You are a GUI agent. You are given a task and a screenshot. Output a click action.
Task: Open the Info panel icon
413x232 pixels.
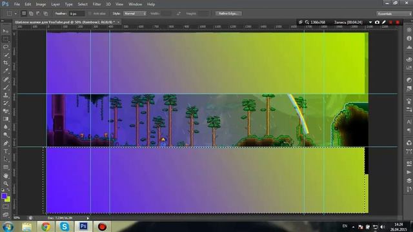tap(408, 39)
